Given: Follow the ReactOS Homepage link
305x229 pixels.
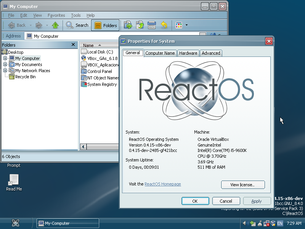Looking at the screenshot, I should 162,184.
